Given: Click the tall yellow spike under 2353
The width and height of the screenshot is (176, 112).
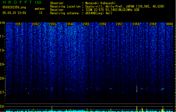Looking at the screenshot, I should pyautogui.click(x=52, y=109).
